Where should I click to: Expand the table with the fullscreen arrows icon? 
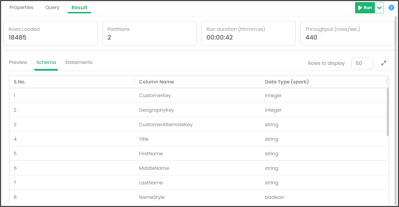[x=384, y=63]
